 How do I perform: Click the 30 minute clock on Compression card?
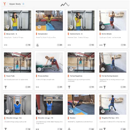[x=60, y=45]
